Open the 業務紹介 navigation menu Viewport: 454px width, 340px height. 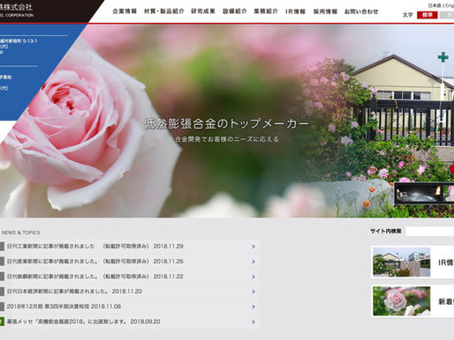[266, 11]
